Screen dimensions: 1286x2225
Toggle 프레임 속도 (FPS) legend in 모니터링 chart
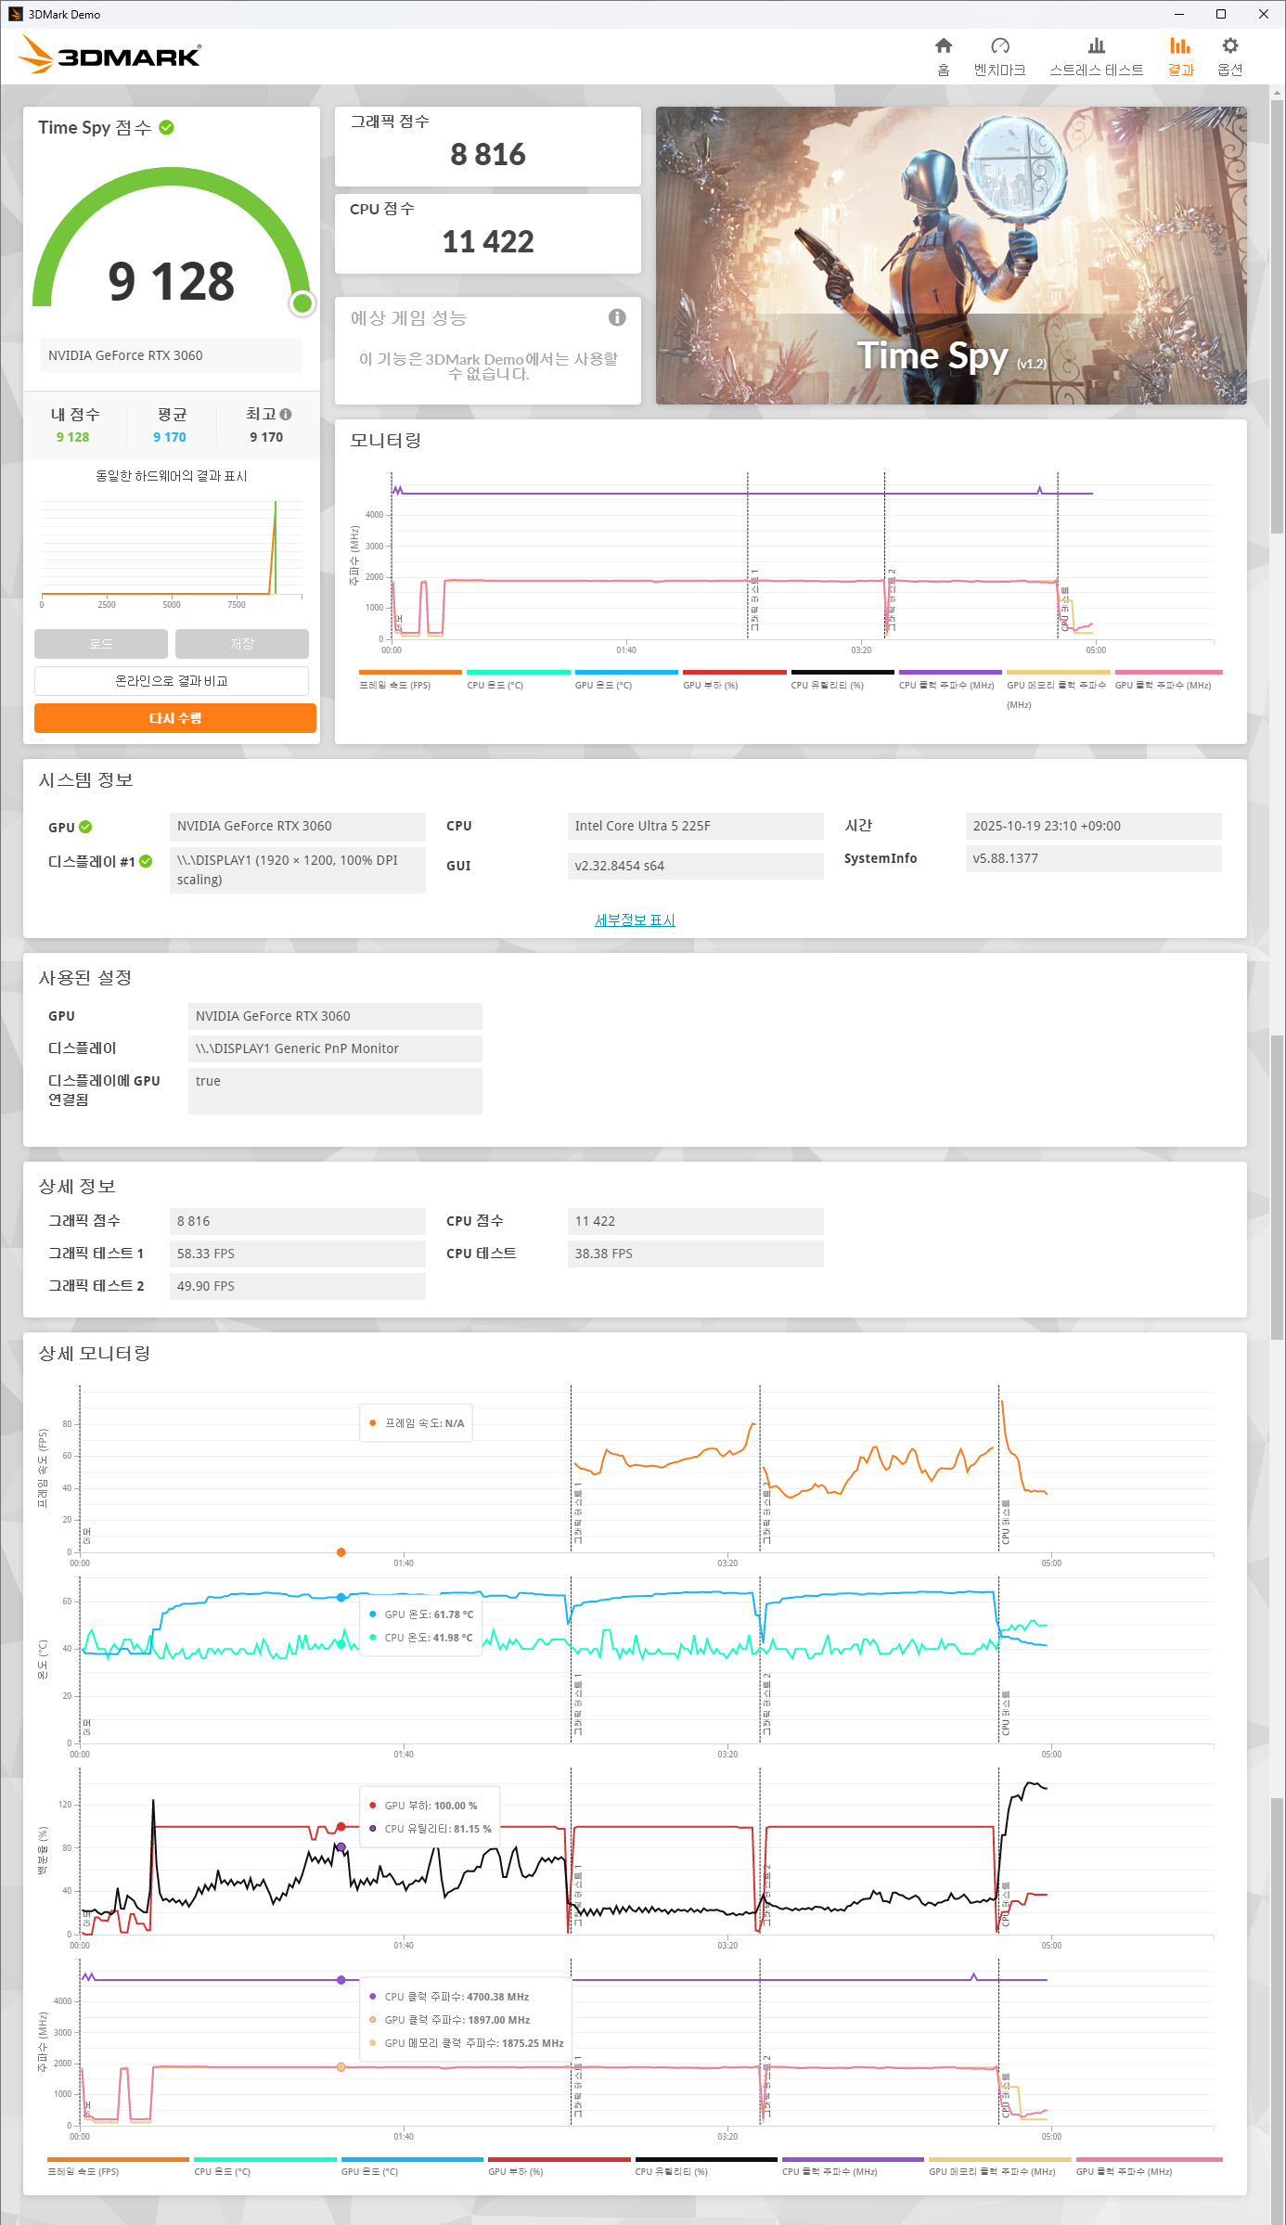point(409,680)
